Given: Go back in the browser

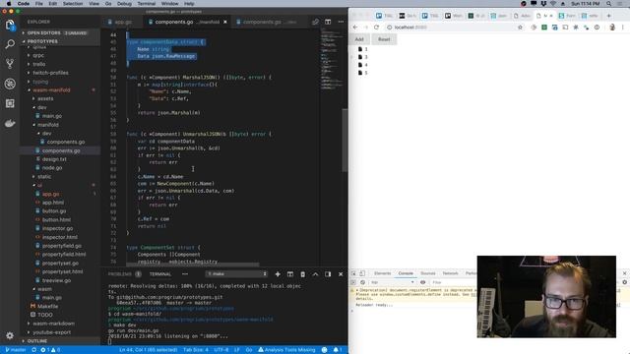Looking at the screenshot, I should pos(355,28).
